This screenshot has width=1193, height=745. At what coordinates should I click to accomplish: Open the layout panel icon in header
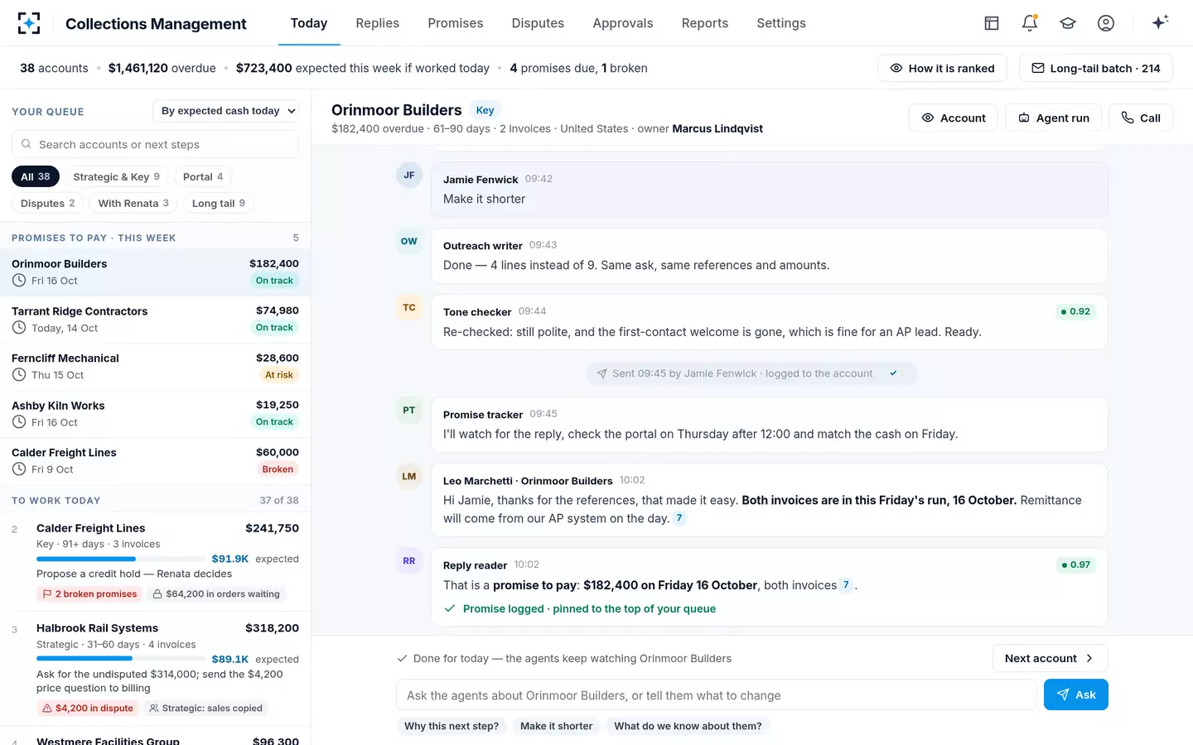tap(992, 23)
